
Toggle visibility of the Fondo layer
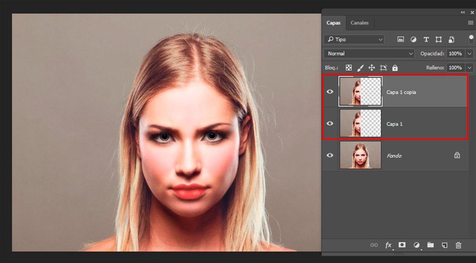(x=330, y=156)
